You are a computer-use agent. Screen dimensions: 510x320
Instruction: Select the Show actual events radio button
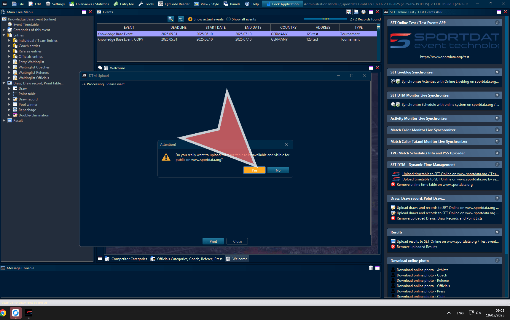pyautogui.click(x=190, y=19)
